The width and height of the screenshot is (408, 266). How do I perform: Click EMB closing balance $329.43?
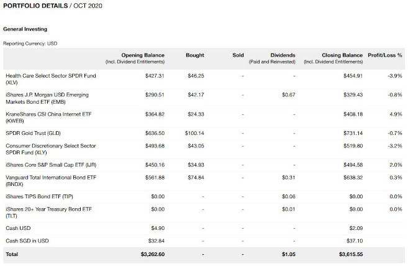click(x=353, y=95)
